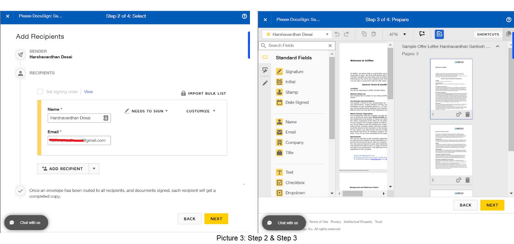The height and width of the screenshot is (244, 514).
Task: Select page 1 thumbnail
Action: pyautogui.click(x=451, y=89)
